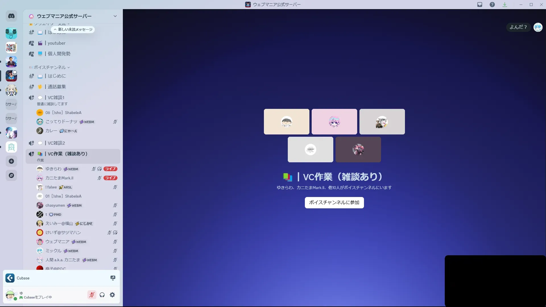Viewport: 546px width, 307px height.
Task: Click the Cubase screen share icon
Action: 113,278
